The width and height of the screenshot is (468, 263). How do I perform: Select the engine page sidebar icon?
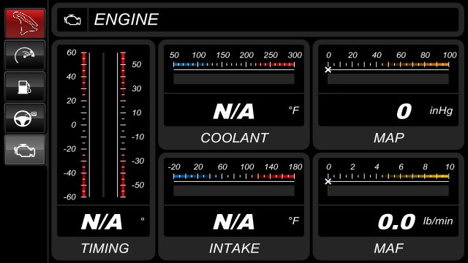tap(25, 150)
